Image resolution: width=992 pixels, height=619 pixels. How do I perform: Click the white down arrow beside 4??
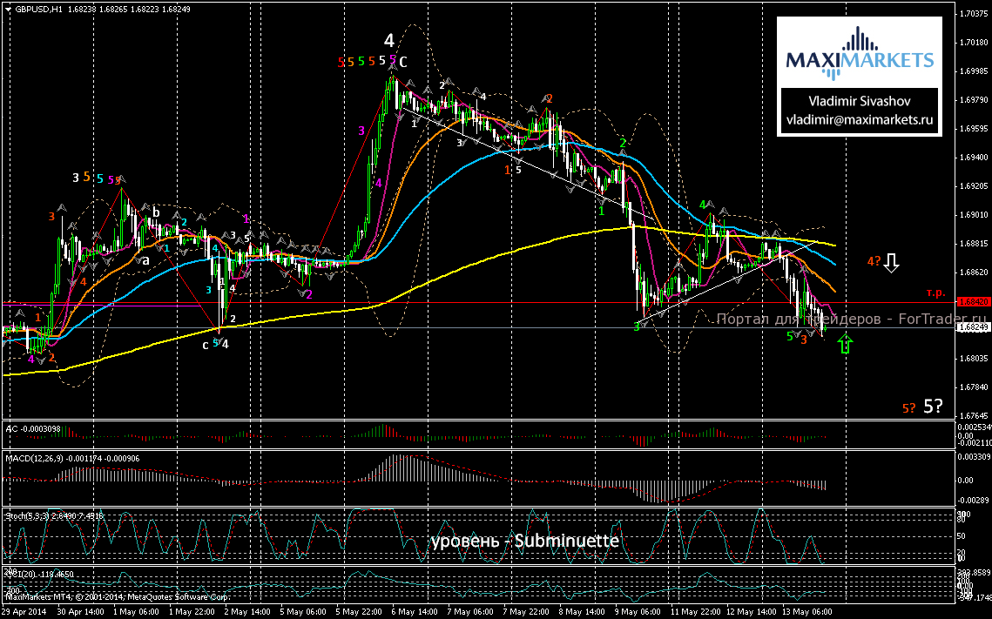[x=891, y=263]
